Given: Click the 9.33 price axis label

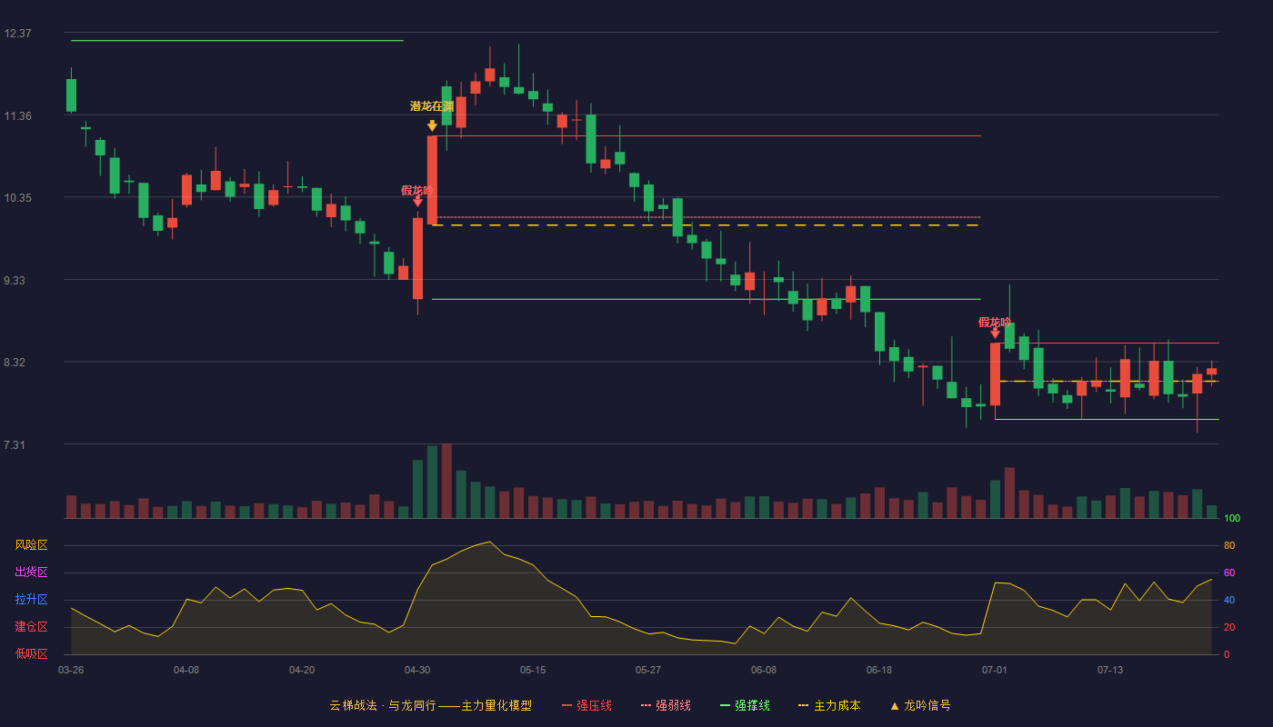Looking at the screenshot, I should (x=15, y=281).
